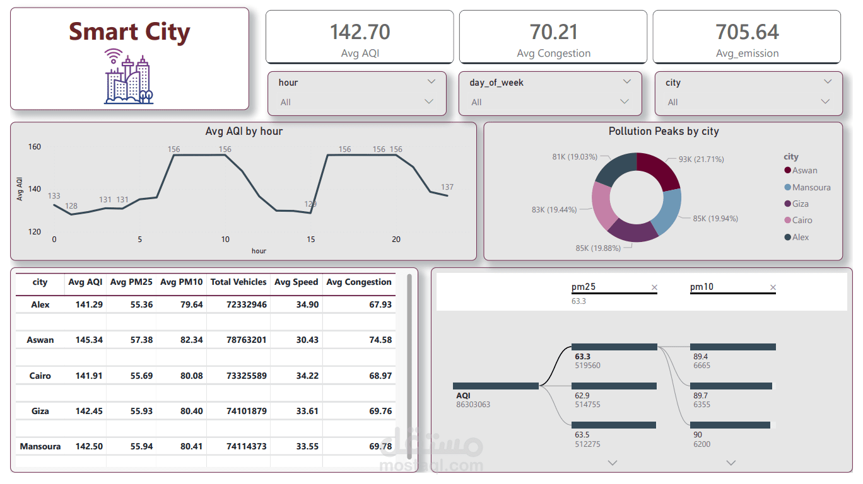Viewport: 863px width, 484px height.
Task: Sort table by the Avg Congestion column header
Action: point(359,282)
